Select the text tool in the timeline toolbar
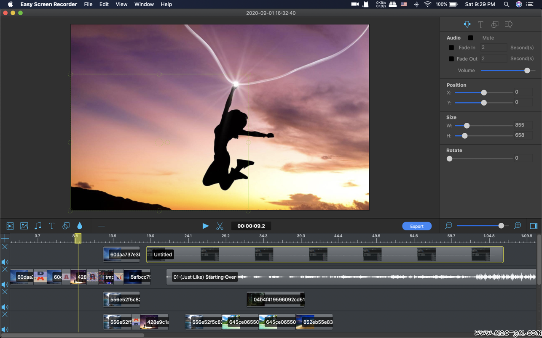The image size is (542, 338). (52, 226)
